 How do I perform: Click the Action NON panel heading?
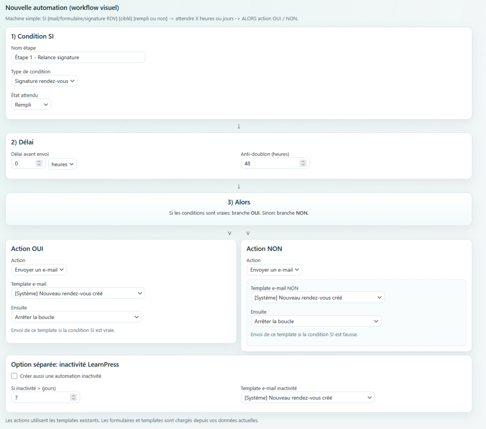tap(264, 249)
